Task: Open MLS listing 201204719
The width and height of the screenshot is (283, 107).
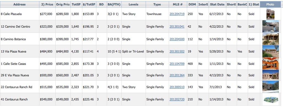Action: (177, 14)
